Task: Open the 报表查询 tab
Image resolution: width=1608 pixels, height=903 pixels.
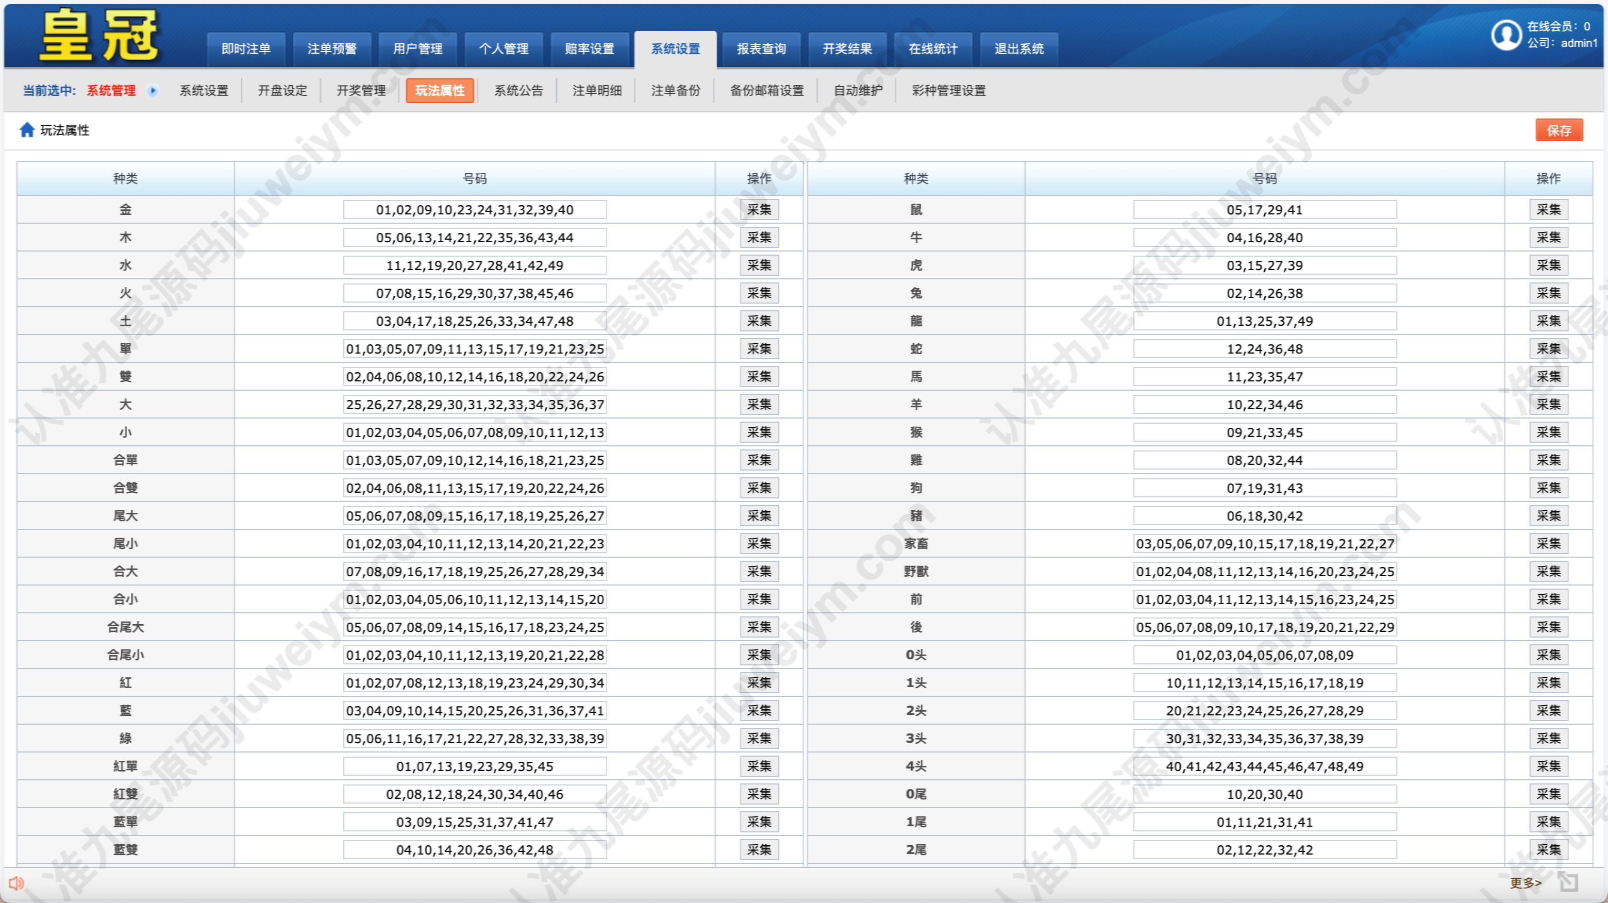Action: tap(761, 48)
